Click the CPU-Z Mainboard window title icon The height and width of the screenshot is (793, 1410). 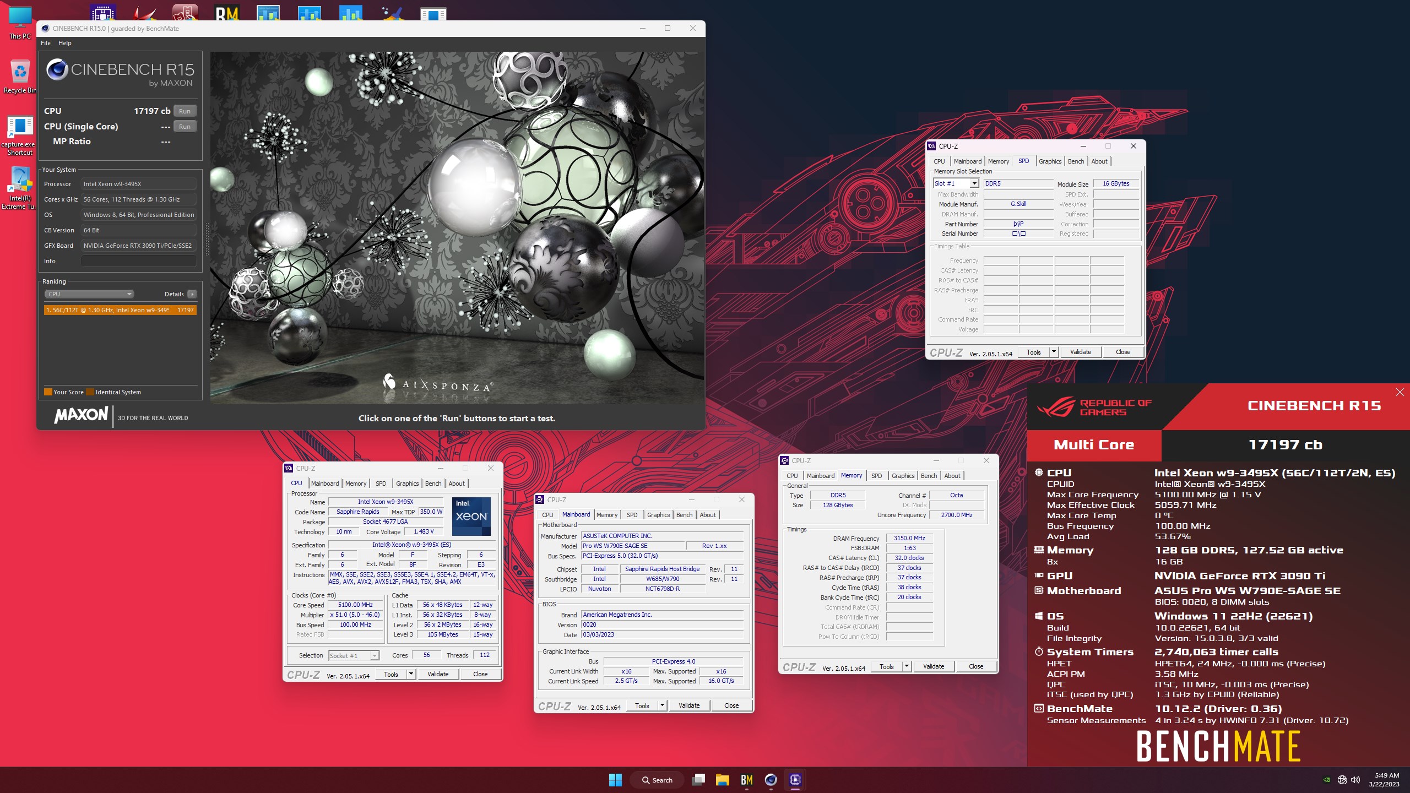[x=540, y=499]
